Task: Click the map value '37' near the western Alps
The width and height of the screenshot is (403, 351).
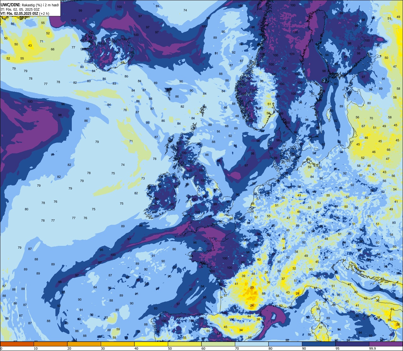Action: (283, 279)
